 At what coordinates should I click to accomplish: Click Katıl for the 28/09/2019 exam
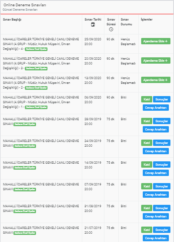coord(147,121)
